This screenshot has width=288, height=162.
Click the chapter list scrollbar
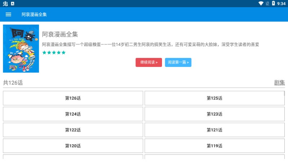point(284,94)
